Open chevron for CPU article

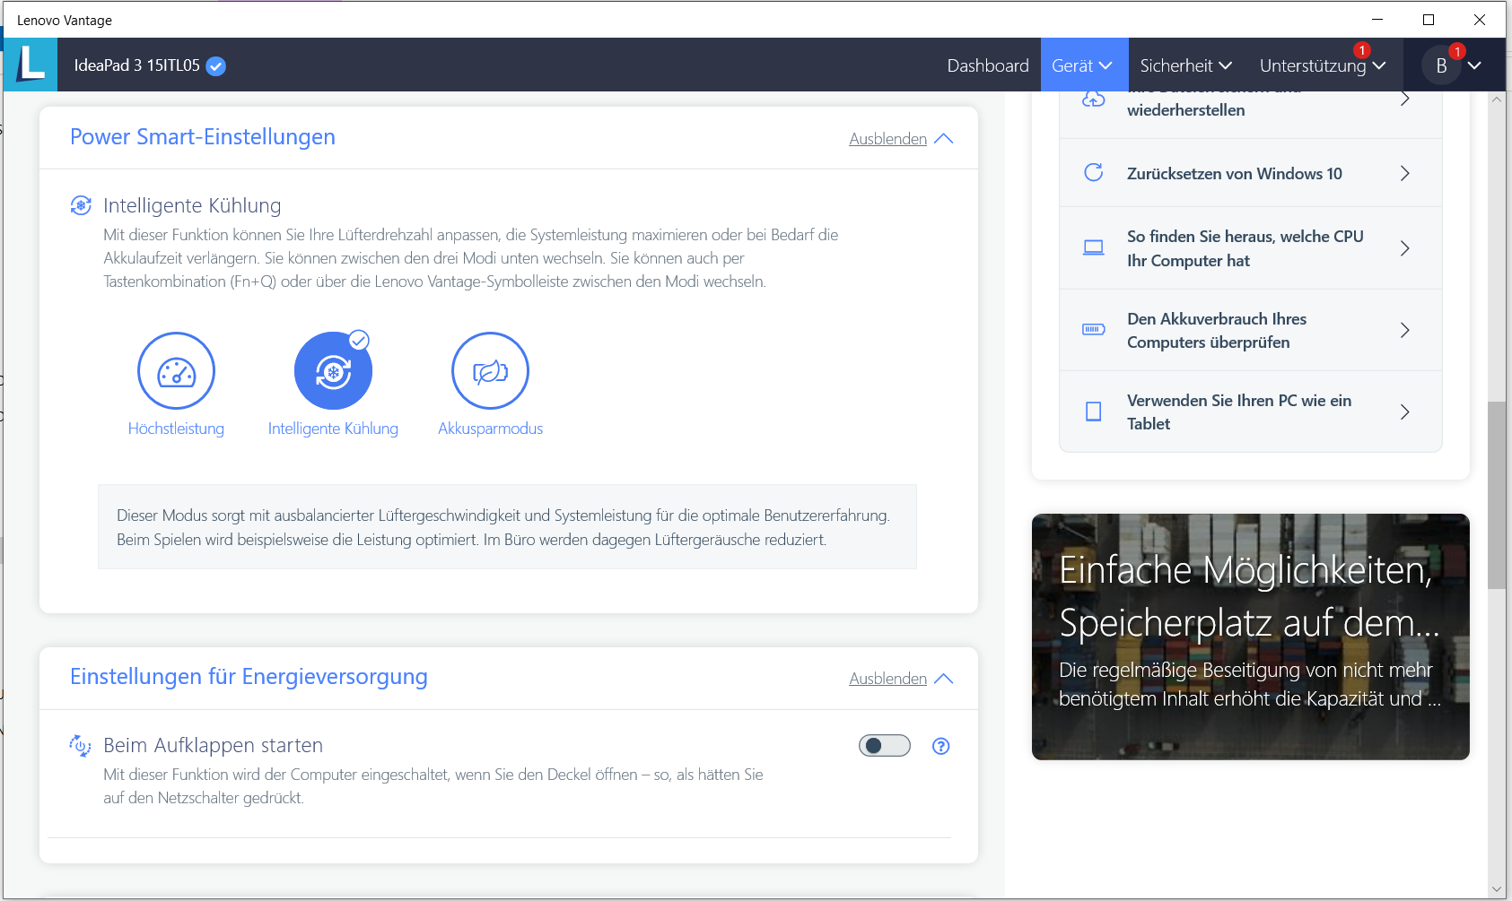(1405, 248)
